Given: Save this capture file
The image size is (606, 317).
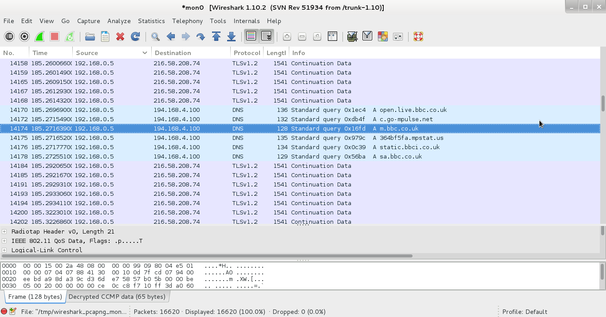Looking at the screenshot, I should coord(105,36).
